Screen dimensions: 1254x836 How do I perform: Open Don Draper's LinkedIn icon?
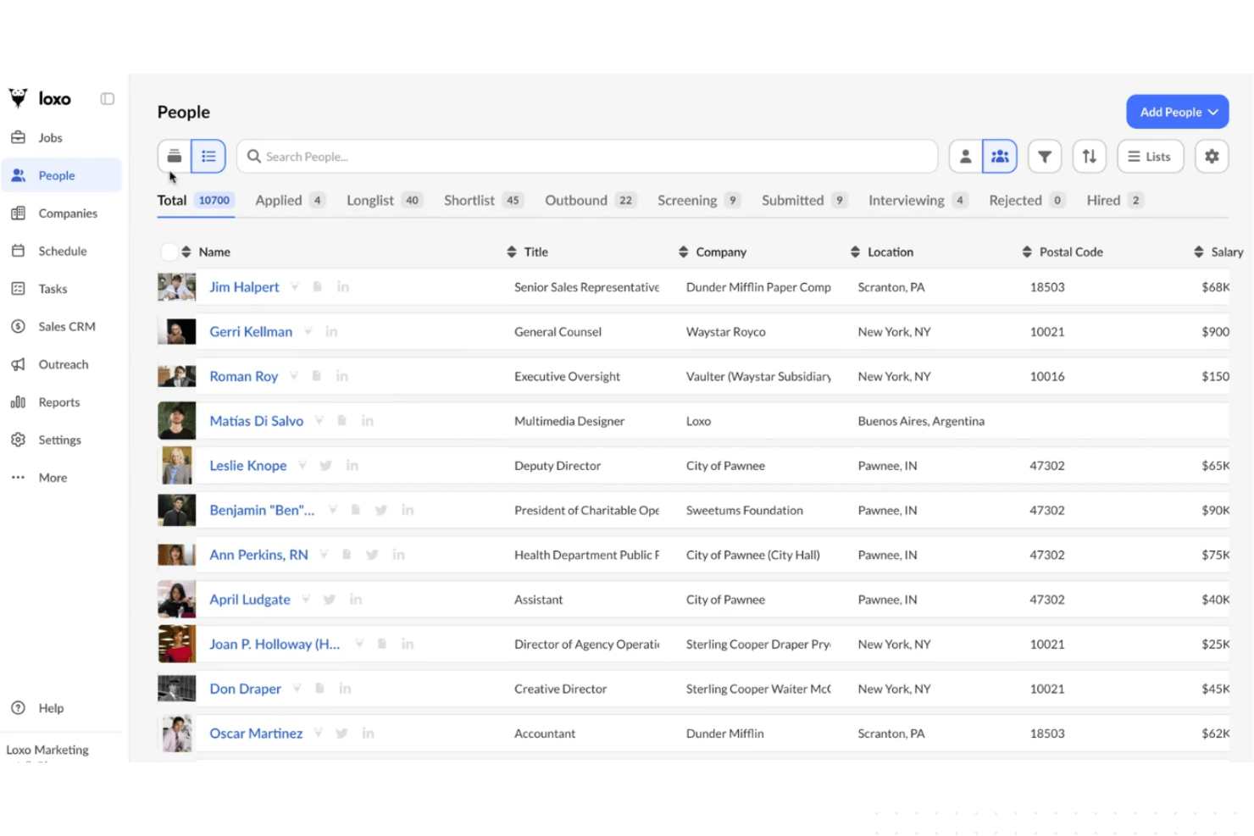tap(345, 689)
